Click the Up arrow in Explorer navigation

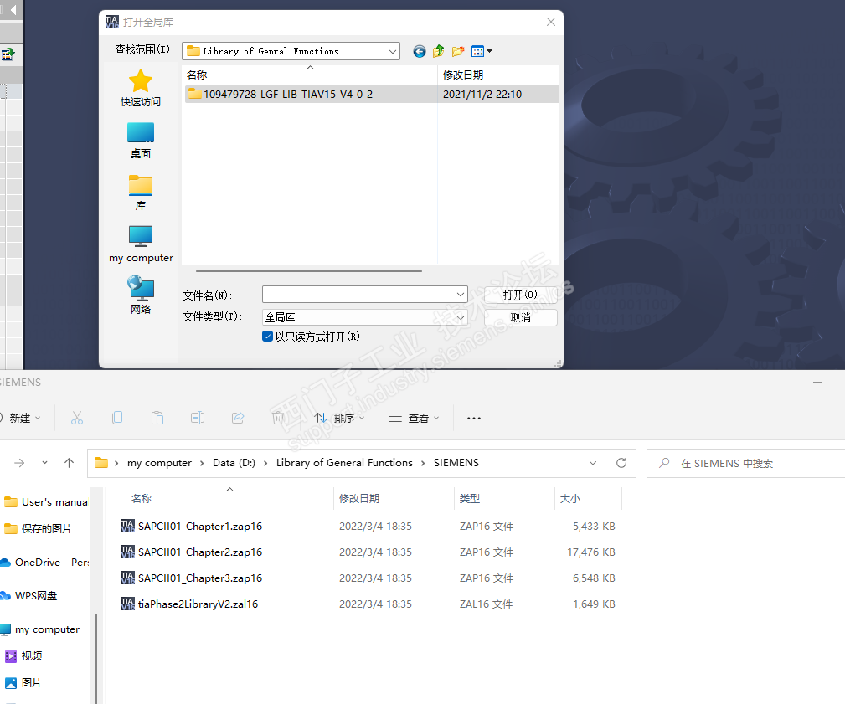coord(69,463)
